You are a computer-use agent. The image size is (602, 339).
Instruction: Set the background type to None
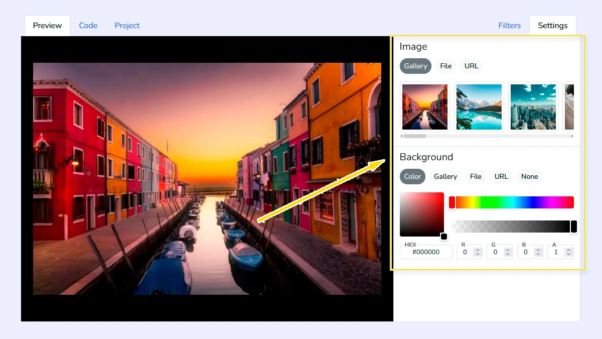pyautogui.click(x=529, y=176)
